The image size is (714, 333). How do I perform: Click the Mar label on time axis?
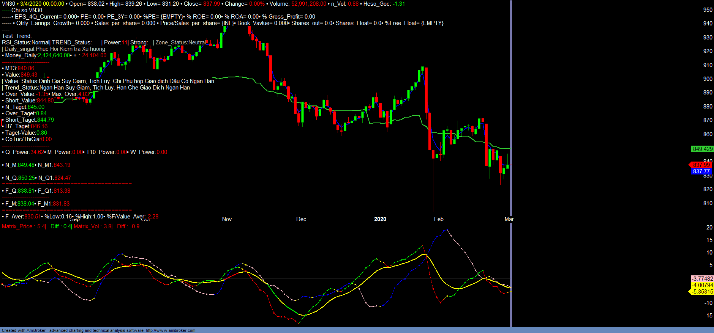point(509,219)
